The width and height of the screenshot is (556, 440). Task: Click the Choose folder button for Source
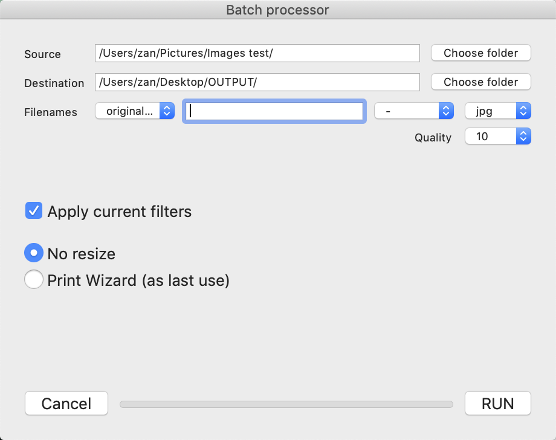pyautogui.click(x=480, y=53)
